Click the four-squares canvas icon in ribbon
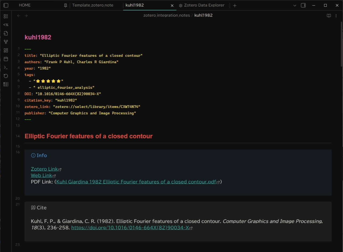Screen dimensions: 343x252 click(x=6, y=50)
